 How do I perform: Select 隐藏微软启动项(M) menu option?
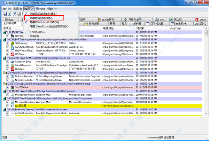click(51, 18)
